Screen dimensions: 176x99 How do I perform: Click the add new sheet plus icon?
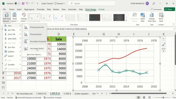coord(102,94)
